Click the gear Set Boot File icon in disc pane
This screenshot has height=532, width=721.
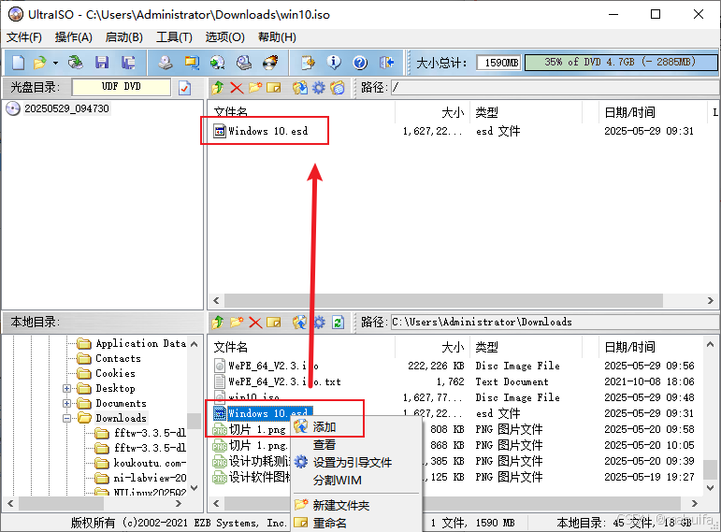(x=319, y=87)
